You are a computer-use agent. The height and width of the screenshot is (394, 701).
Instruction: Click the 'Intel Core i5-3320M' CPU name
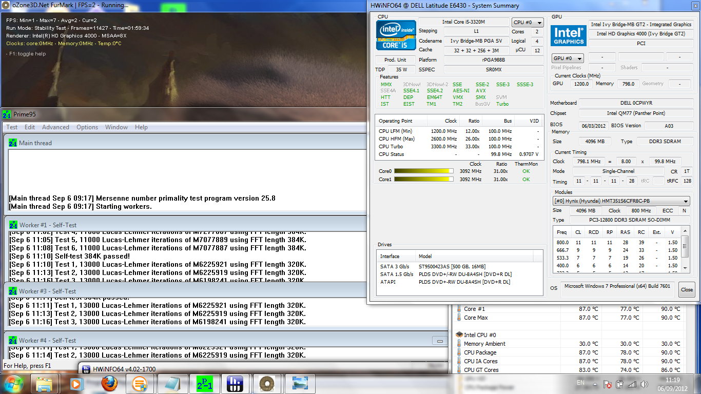coord(463,22)
